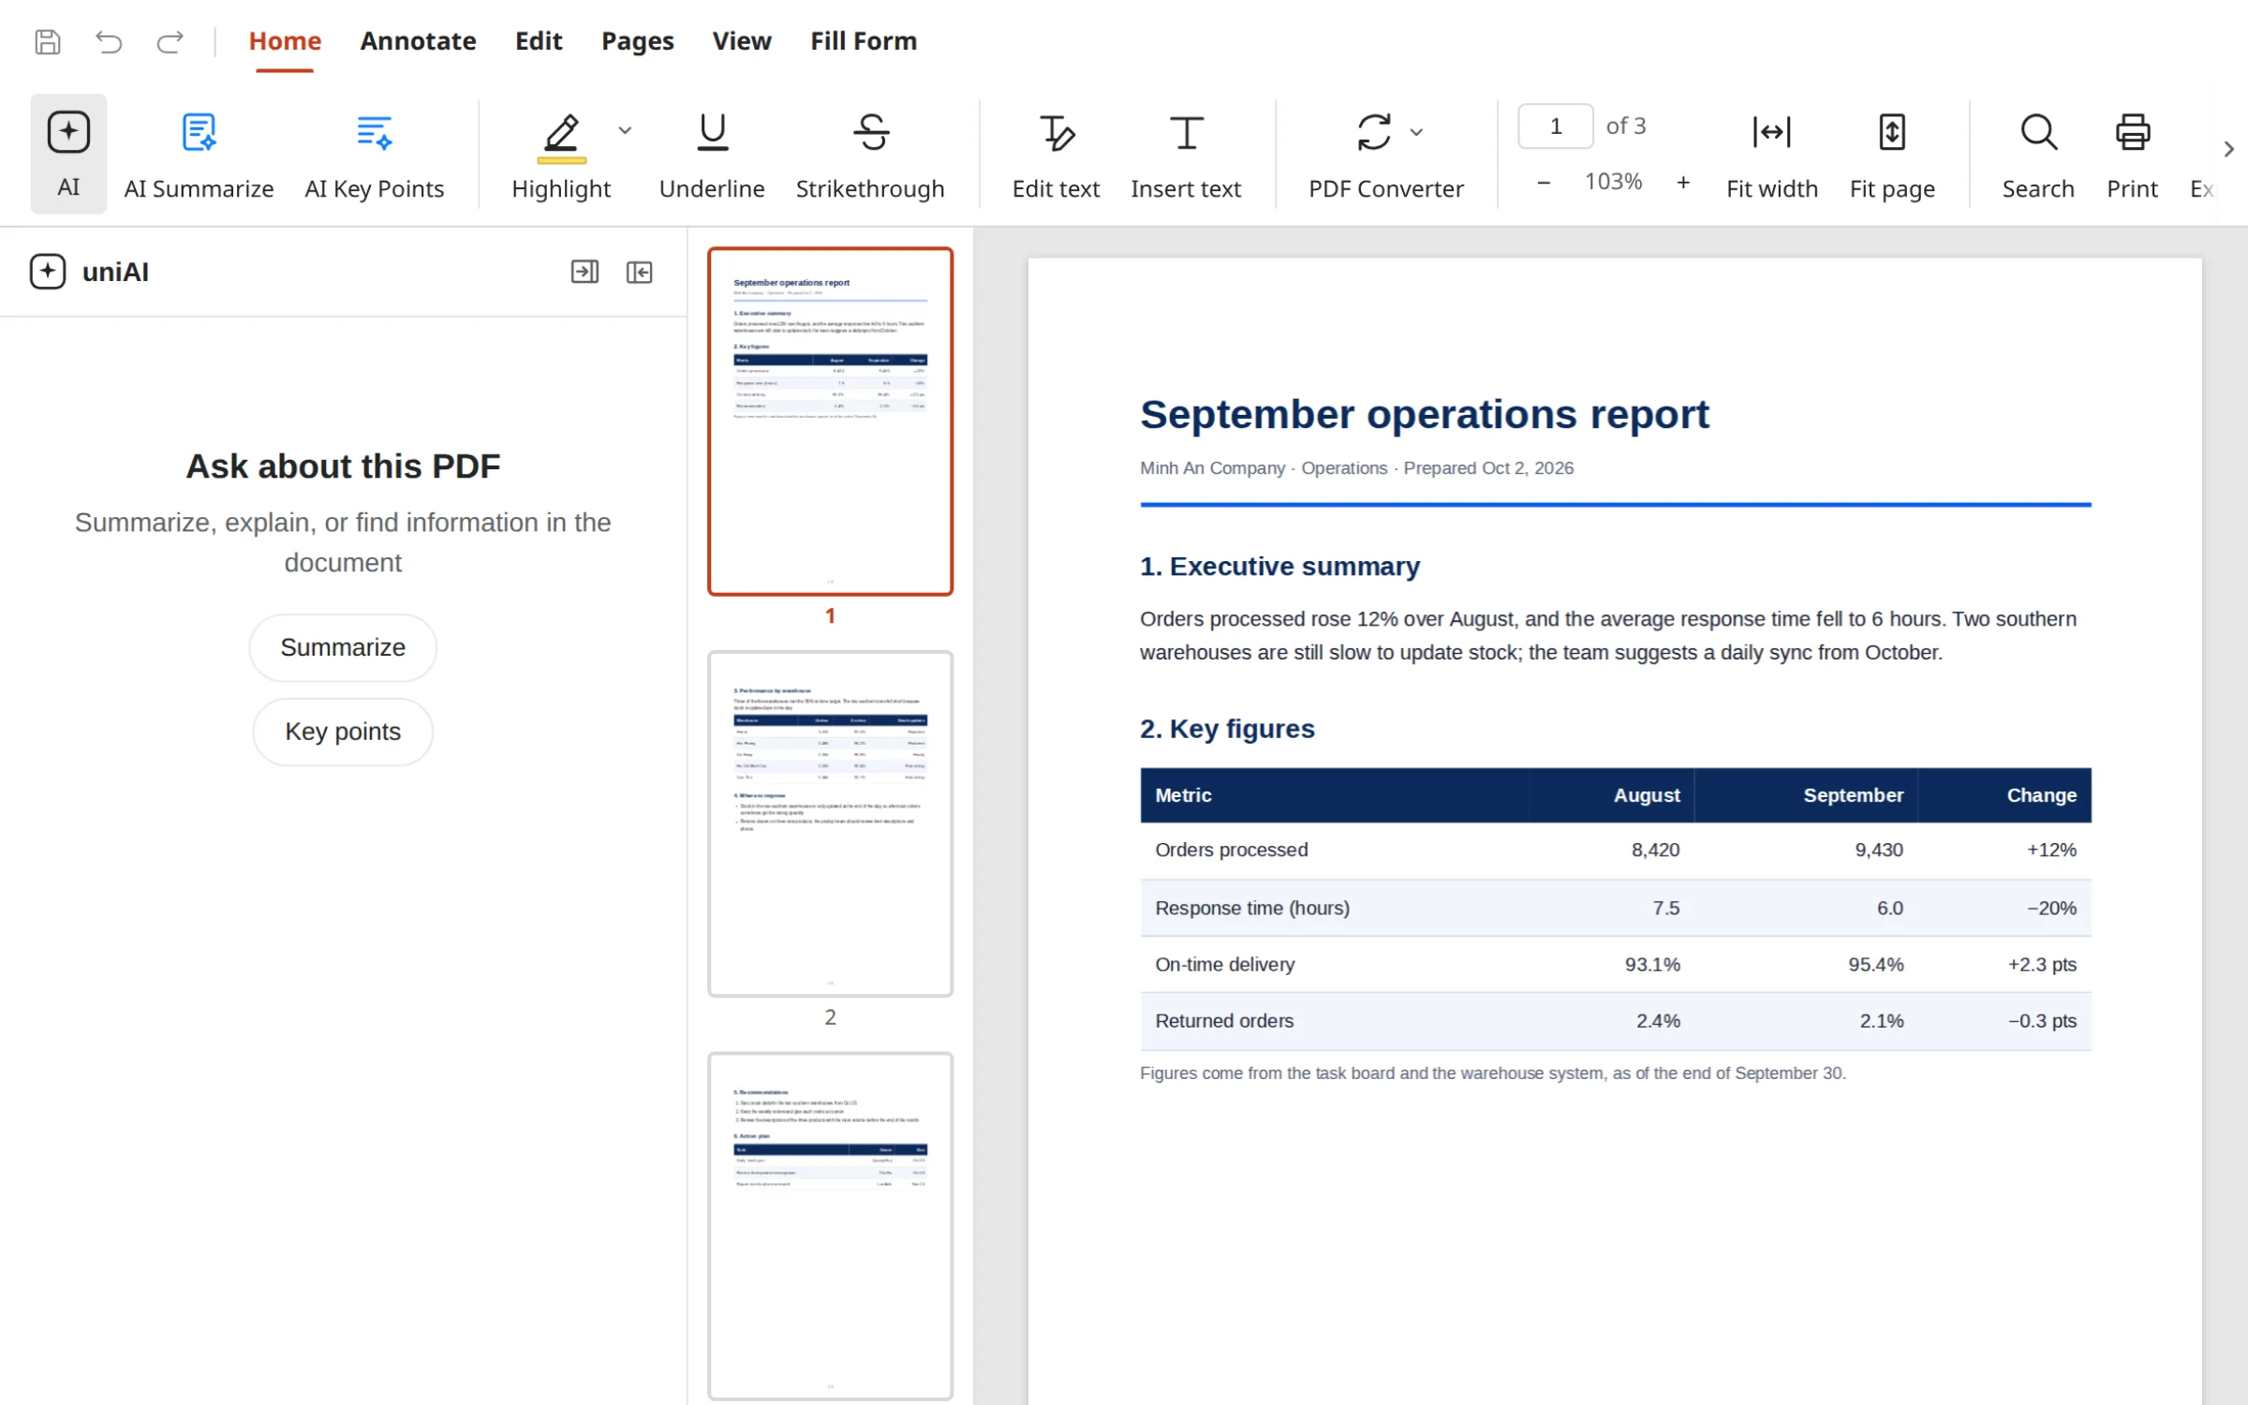The height and width of the screenshot is (1405, 2248).
Task: Click the uniAI logo icon in panel header
Action: pyautogui.click(x=48, y=272)
